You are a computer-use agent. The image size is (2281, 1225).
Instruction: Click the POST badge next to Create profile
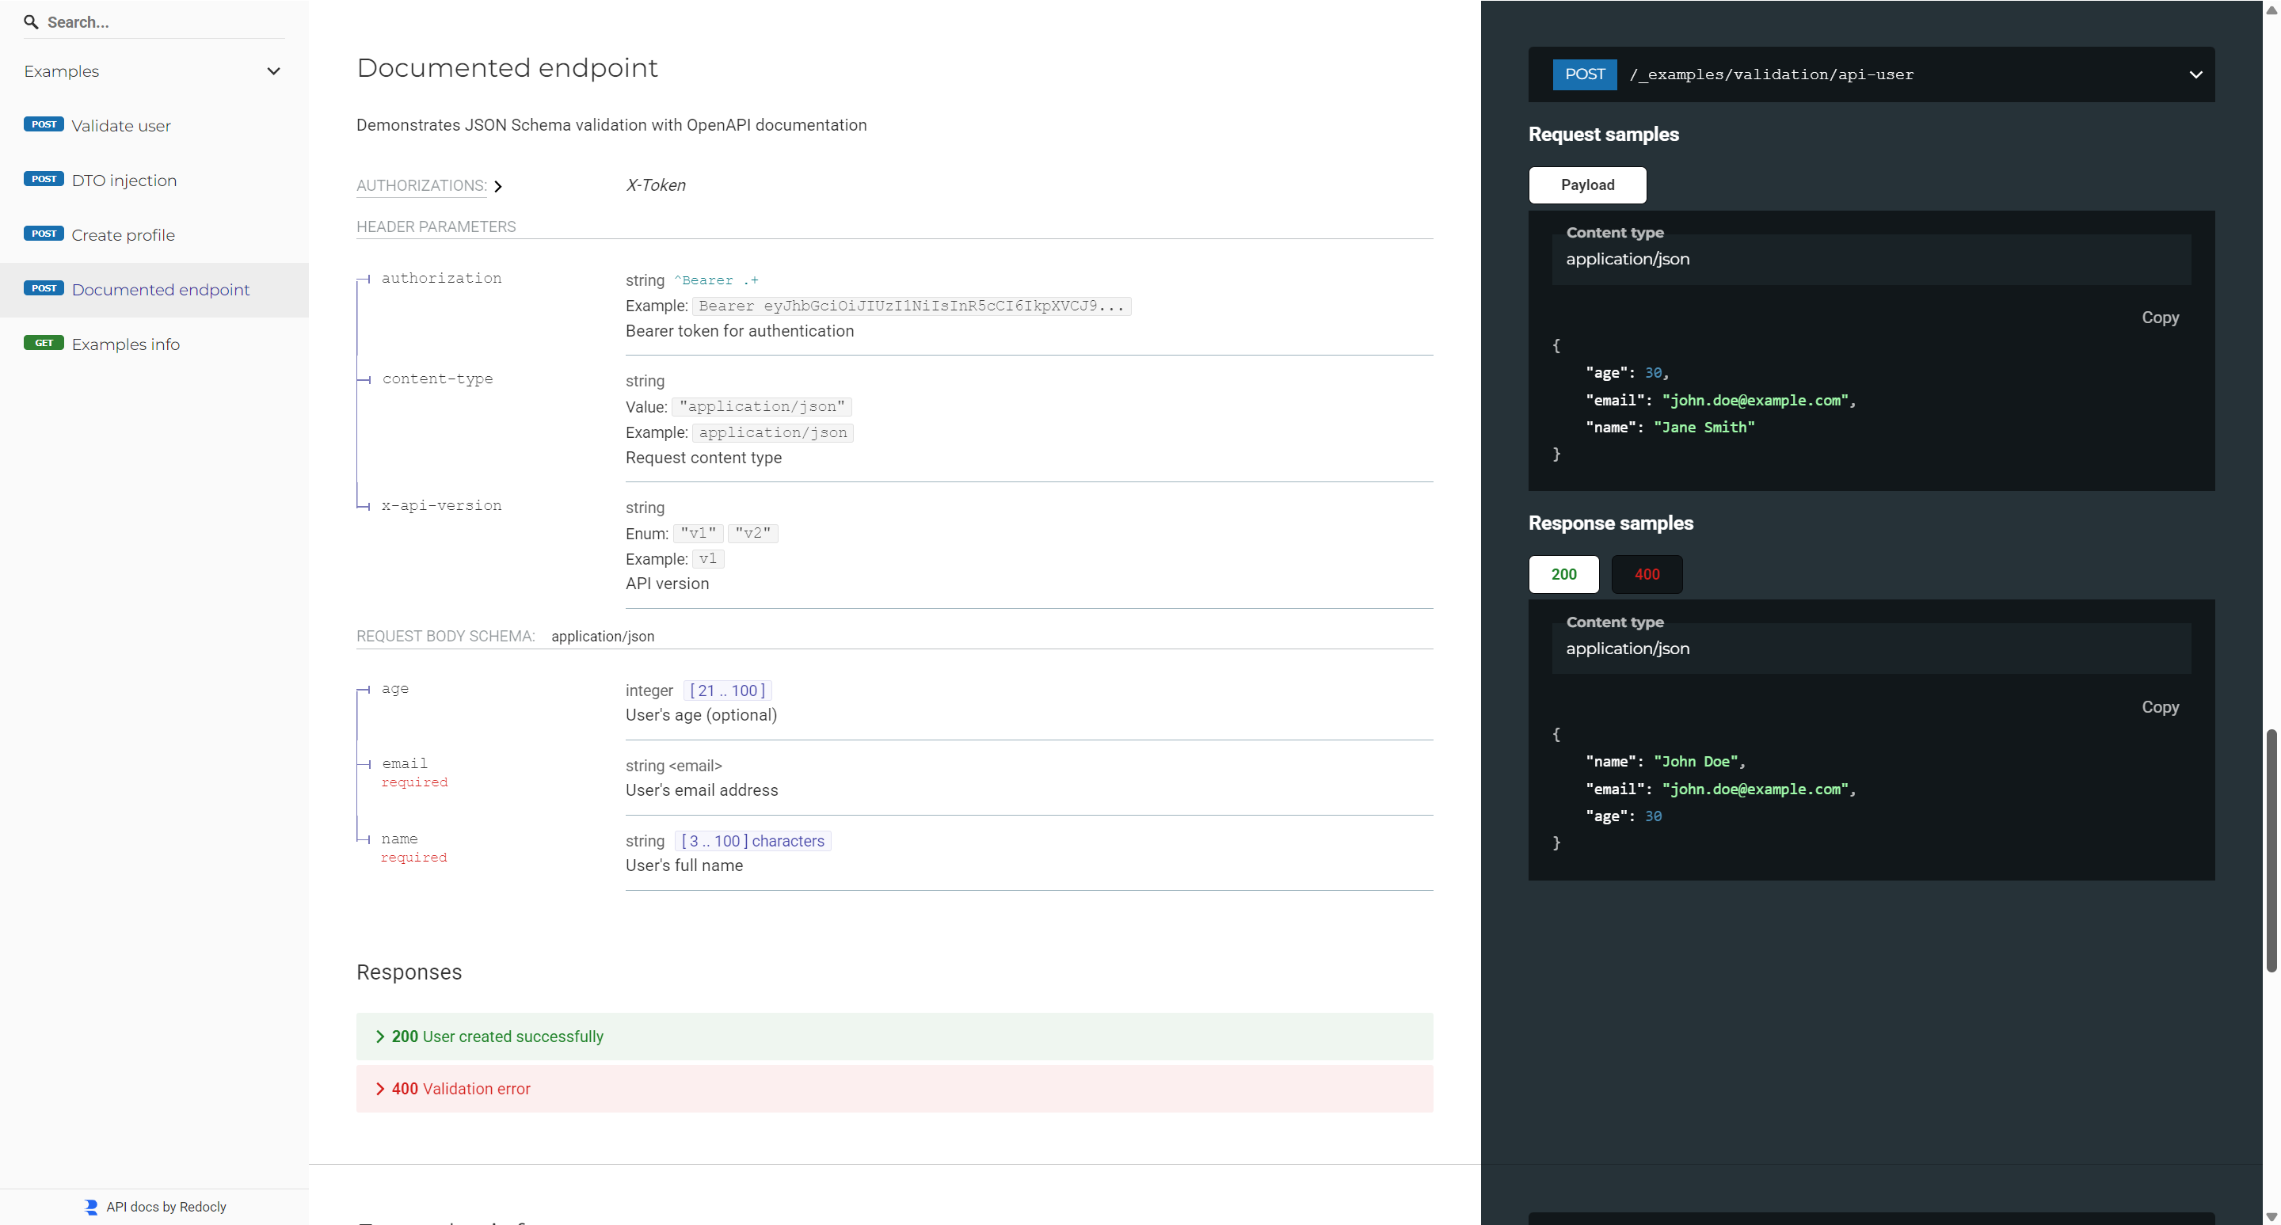[x=44, y=234]
